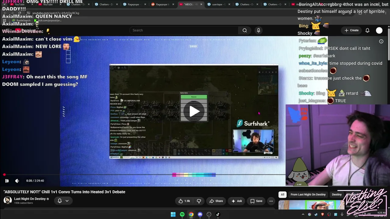Screen dimensions: 390x219
Task: Click the address bar URL youtube.com/watch
Action: tap(56, 13)
